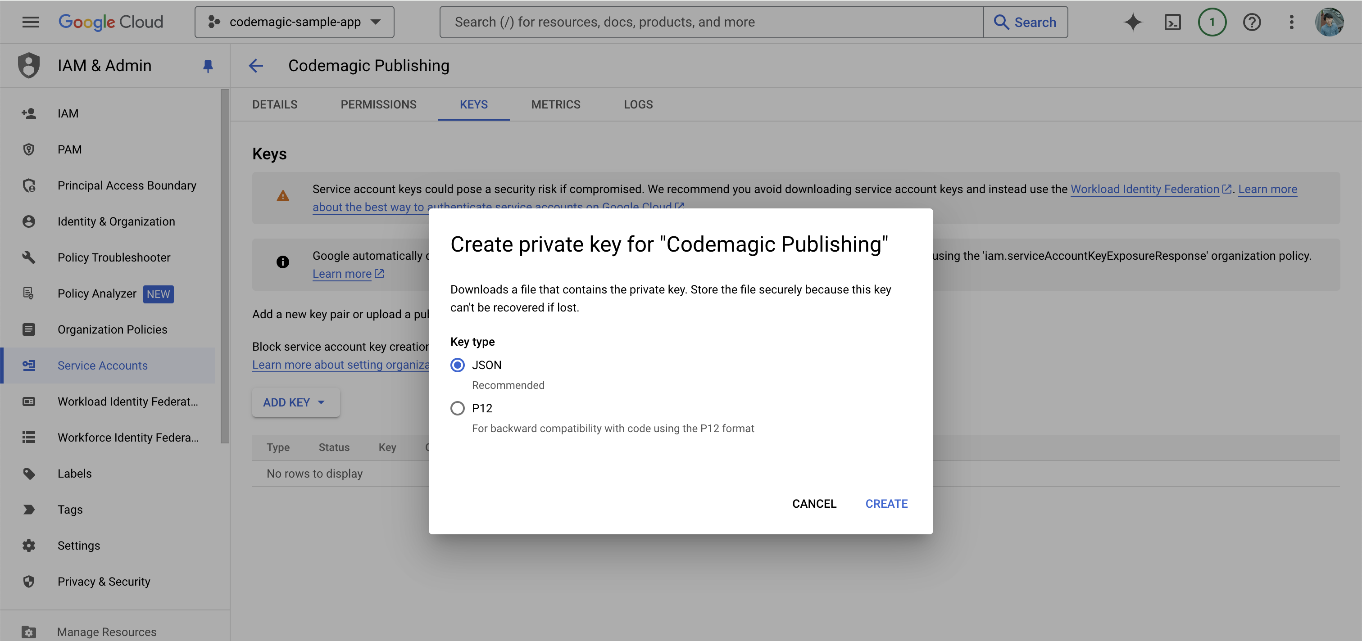Select the P12 key type radio button
The width and height of the screenshot is (1362, 641).
pos(457,408)
